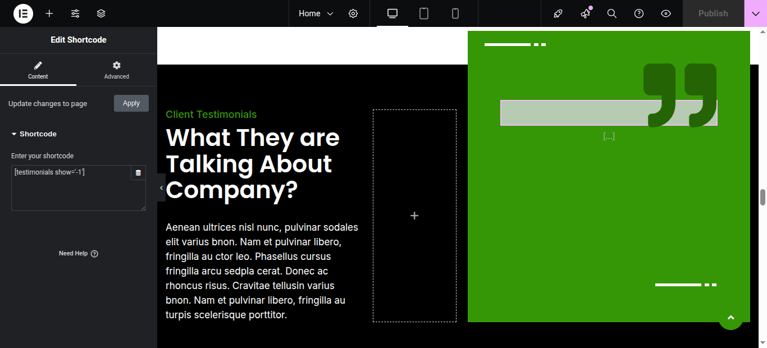The width and height of the screenshot is (767, 348).
Task: Open What's New megaphone icon
Action: (x=585, y=13)
